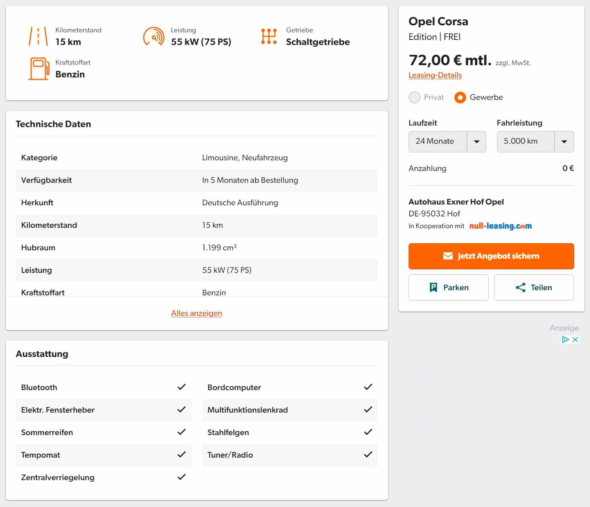The image size is (590, 507).
Task: Click the Teilen button
Action: click(x=534, y=287)
